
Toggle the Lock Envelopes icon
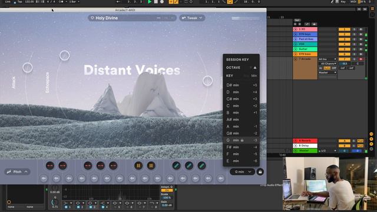[314, 24]
